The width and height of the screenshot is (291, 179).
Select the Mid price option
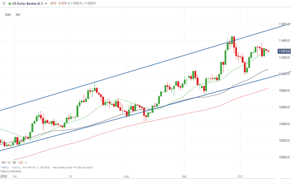click(18, 15)
